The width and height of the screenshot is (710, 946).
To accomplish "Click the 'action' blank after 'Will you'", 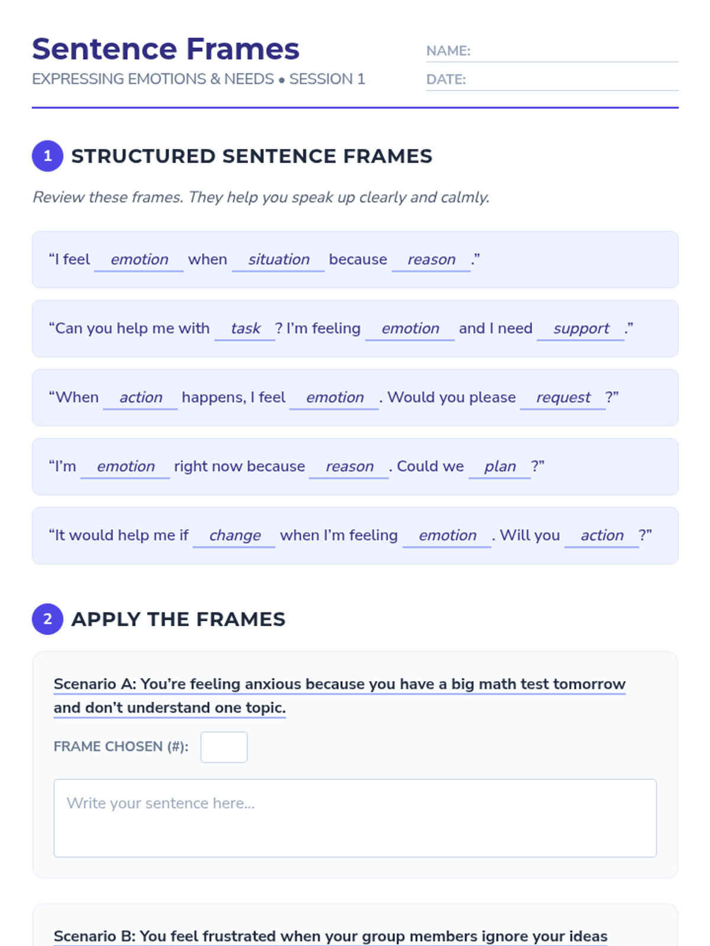I will (602, 536).
